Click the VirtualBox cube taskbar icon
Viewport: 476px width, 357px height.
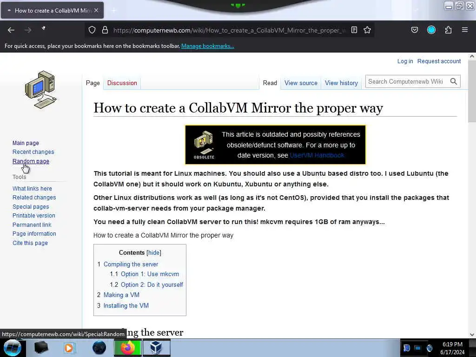coord(156,348)
